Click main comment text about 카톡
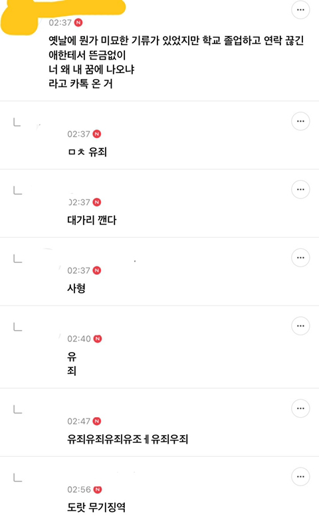 (176, 62)
